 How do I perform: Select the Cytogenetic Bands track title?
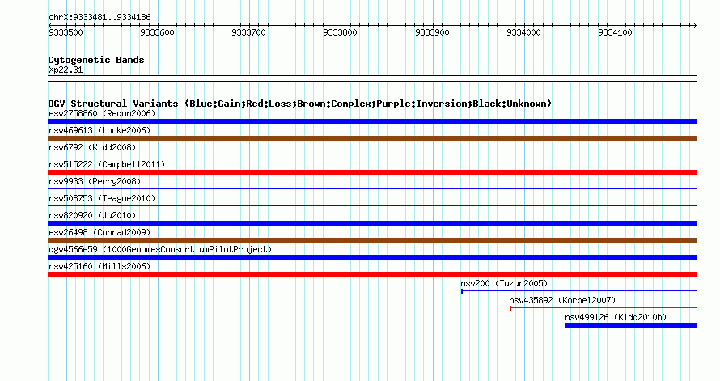click(x=96, y=60)
